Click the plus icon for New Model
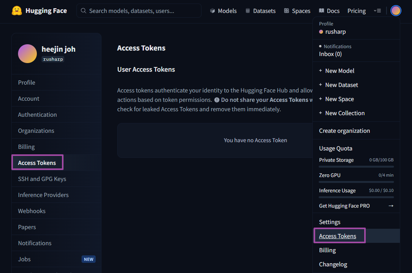The width and height of the screenshot is (412, 273). point(321,71)
